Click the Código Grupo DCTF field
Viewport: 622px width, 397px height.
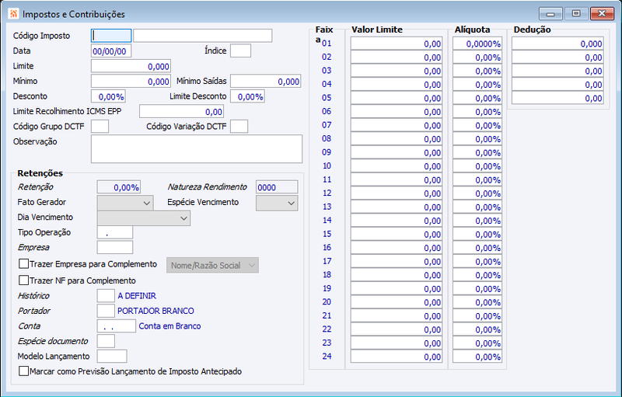point(100,127)
